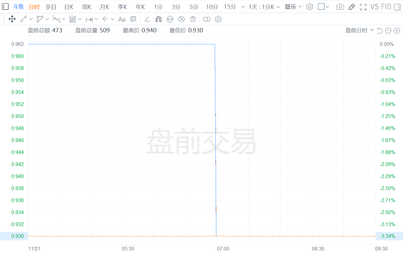Take a chart screenshot with camera icon
This screenshot has height=256, width=403.
click(x=340, y=7)
